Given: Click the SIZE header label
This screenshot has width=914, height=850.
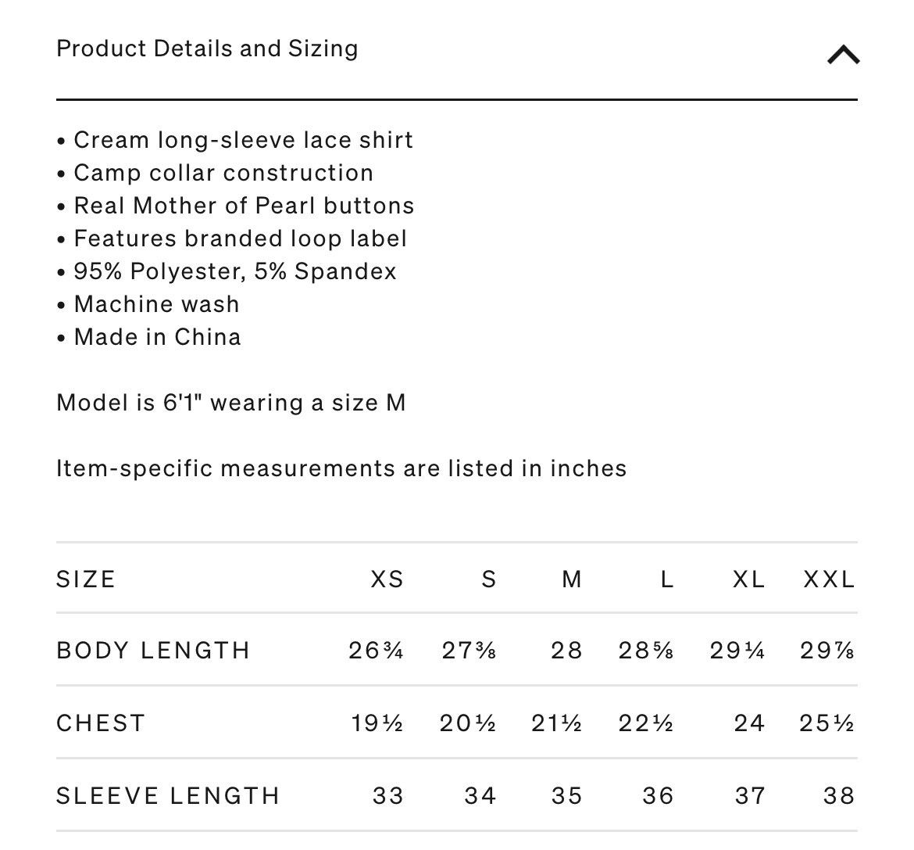Looking at the screenshot, I should [86, 579].
